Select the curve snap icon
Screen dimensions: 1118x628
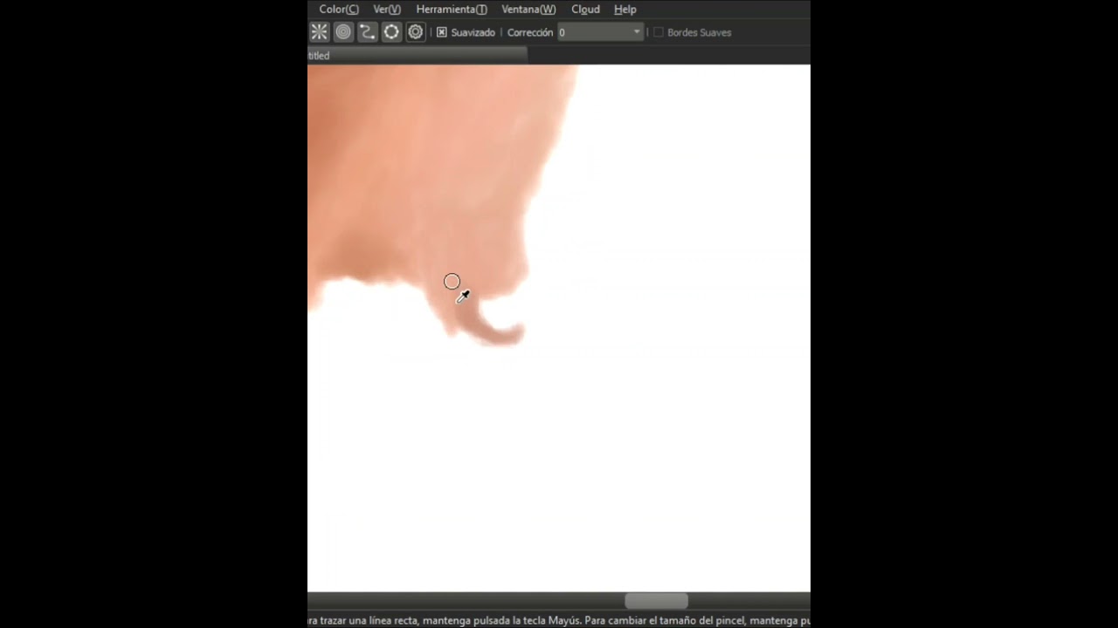pos(367,32)
